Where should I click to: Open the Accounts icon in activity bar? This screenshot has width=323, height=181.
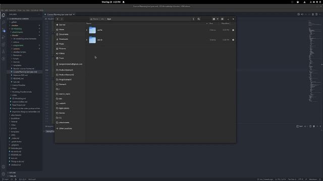[x=4, y=167]
